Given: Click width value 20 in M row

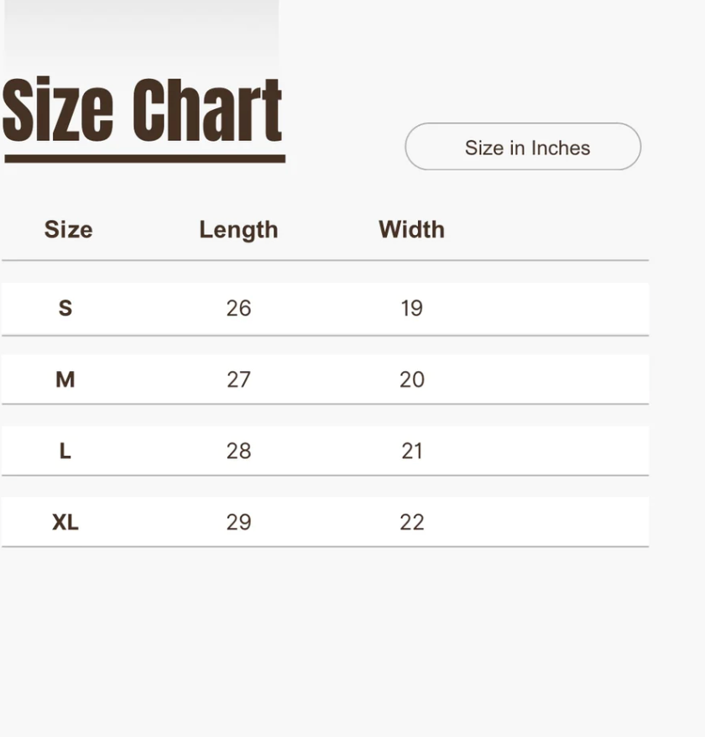Looking at the screenshot, I should pyautogui.click(x=411, y=379).
